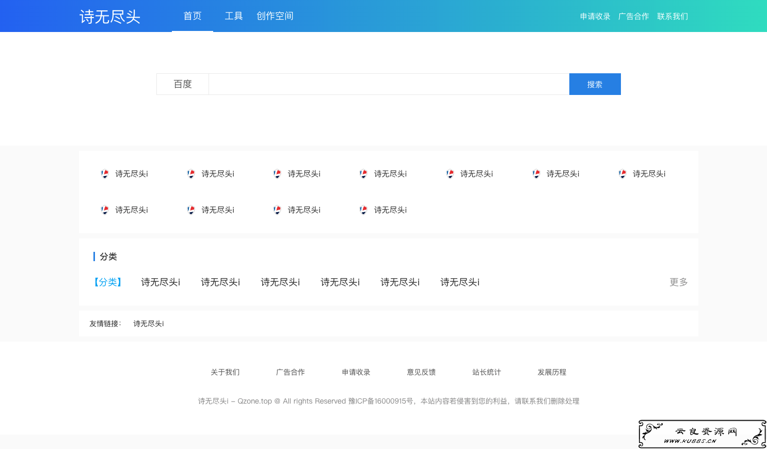Click the blue 搜索 search button
Viewport: 767px width, 449px height.
pos(595,84)
